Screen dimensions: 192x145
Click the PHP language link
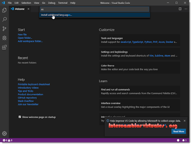155,42
